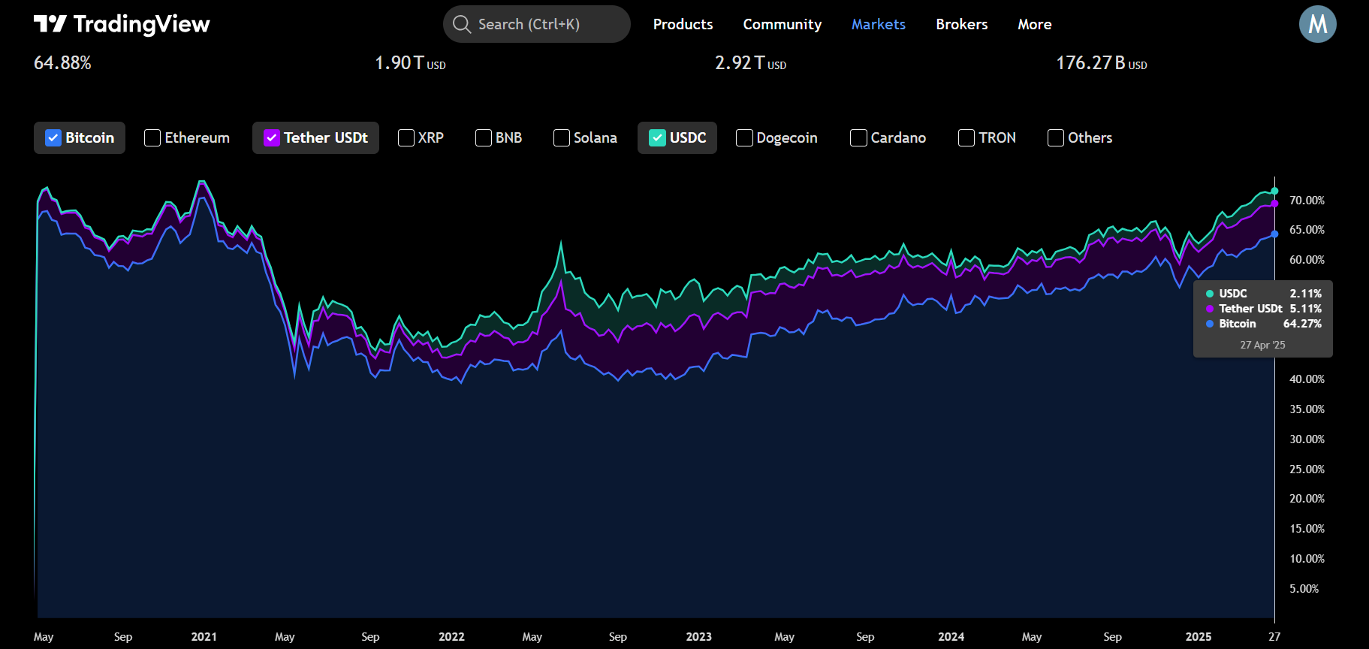
Task: Click the Tether USDt purple endpoint dot
Action: (x=1274, y=204)
